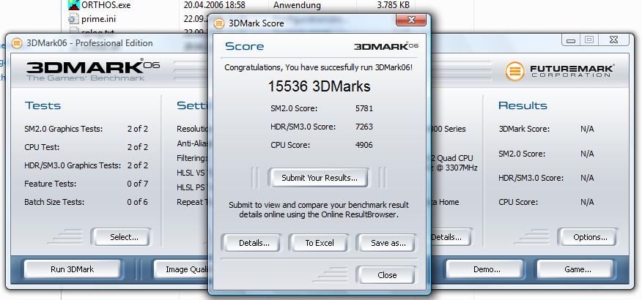Click the 20.04.2006 18:58 date cell

pyautogui.click(x=214, y=5)
